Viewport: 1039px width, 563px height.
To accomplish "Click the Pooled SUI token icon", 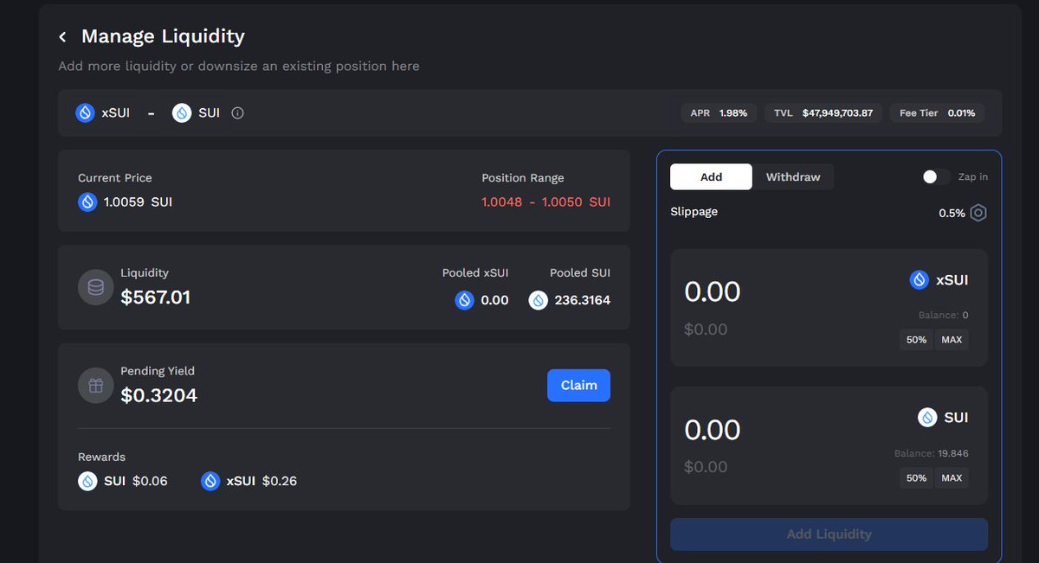I will coord(539,300).
